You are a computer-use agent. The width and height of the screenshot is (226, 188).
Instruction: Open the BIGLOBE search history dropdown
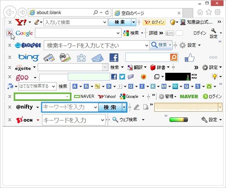pos(147,46)
